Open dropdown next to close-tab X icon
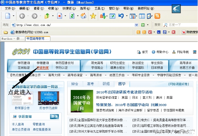 [154, 32]
